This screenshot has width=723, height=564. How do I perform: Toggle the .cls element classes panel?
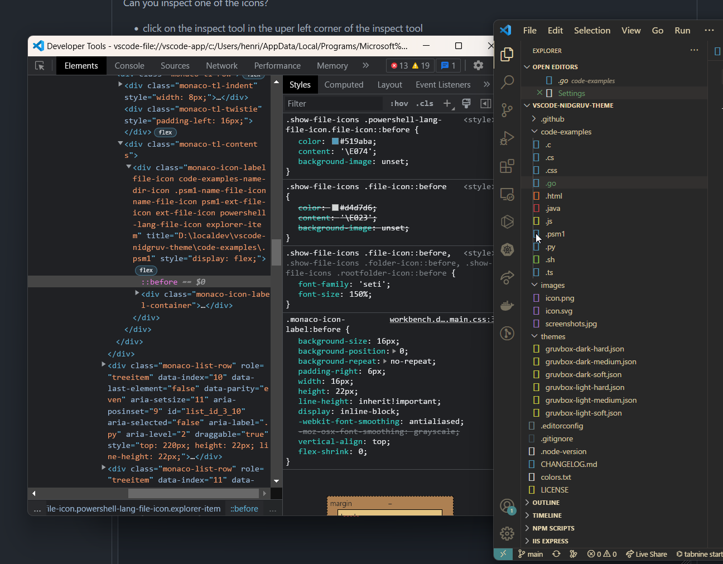[424, 103]
